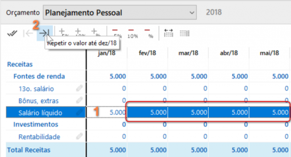
Task: Click the repeat value backward arrow icon
Action: (28, 33)
